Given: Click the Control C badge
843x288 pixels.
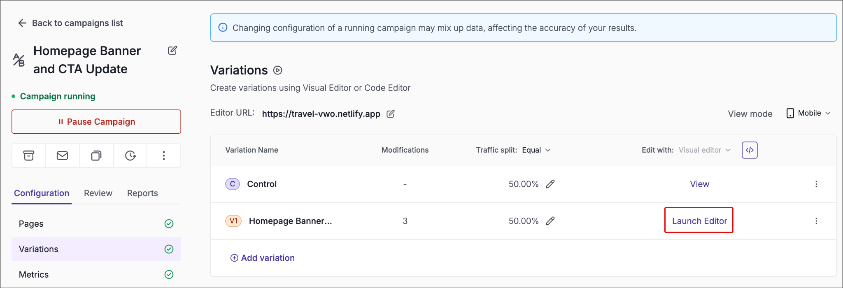Looking at the screenshot, I should (233, 184).
